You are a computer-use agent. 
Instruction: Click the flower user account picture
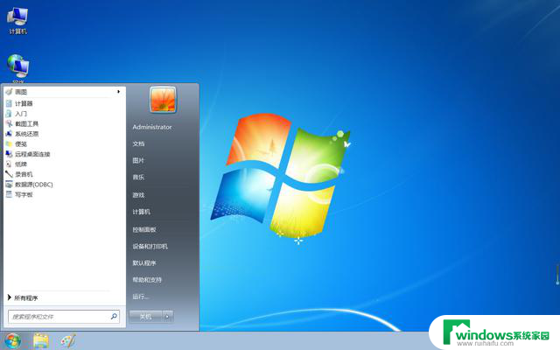tap(163, 100)
